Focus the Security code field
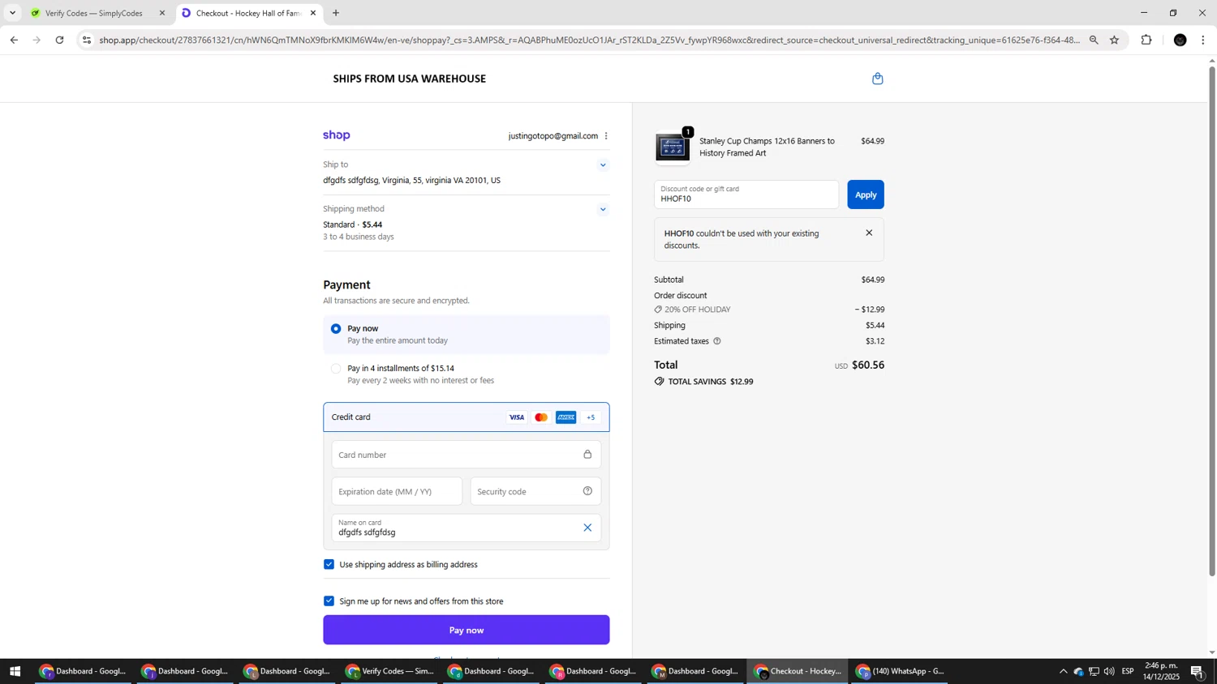Screen dimensions: 1217x684 535,491
